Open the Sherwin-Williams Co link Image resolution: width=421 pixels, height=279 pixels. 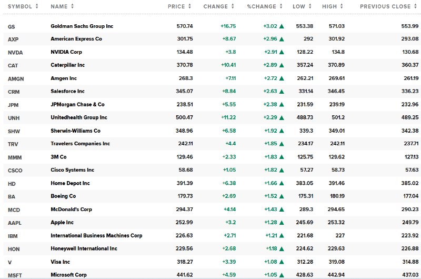point(75,131)
